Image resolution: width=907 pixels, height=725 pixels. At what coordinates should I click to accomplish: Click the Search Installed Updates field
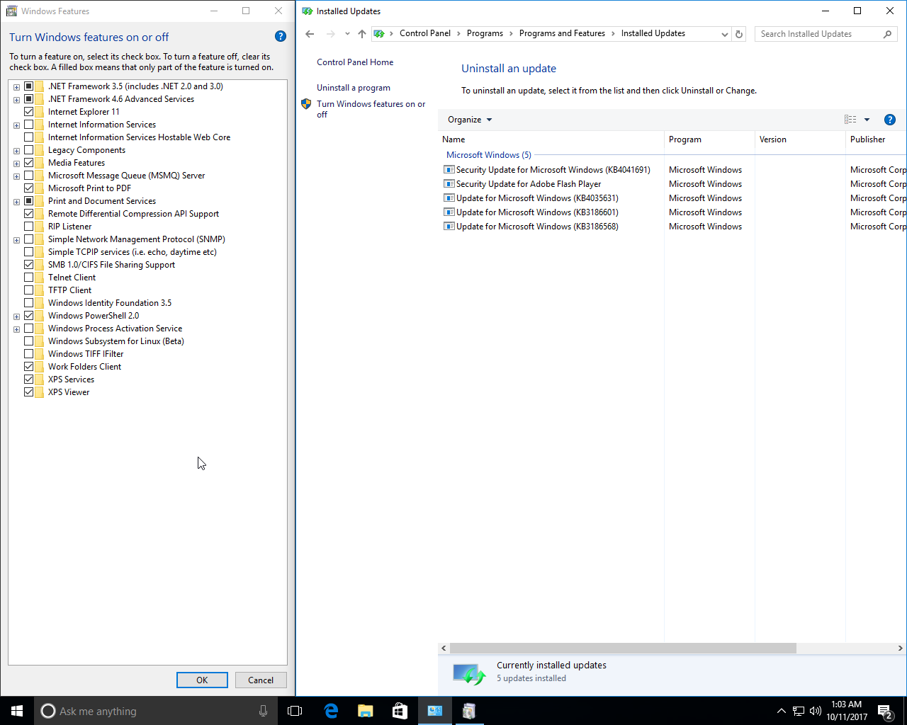tap(818, 34)
